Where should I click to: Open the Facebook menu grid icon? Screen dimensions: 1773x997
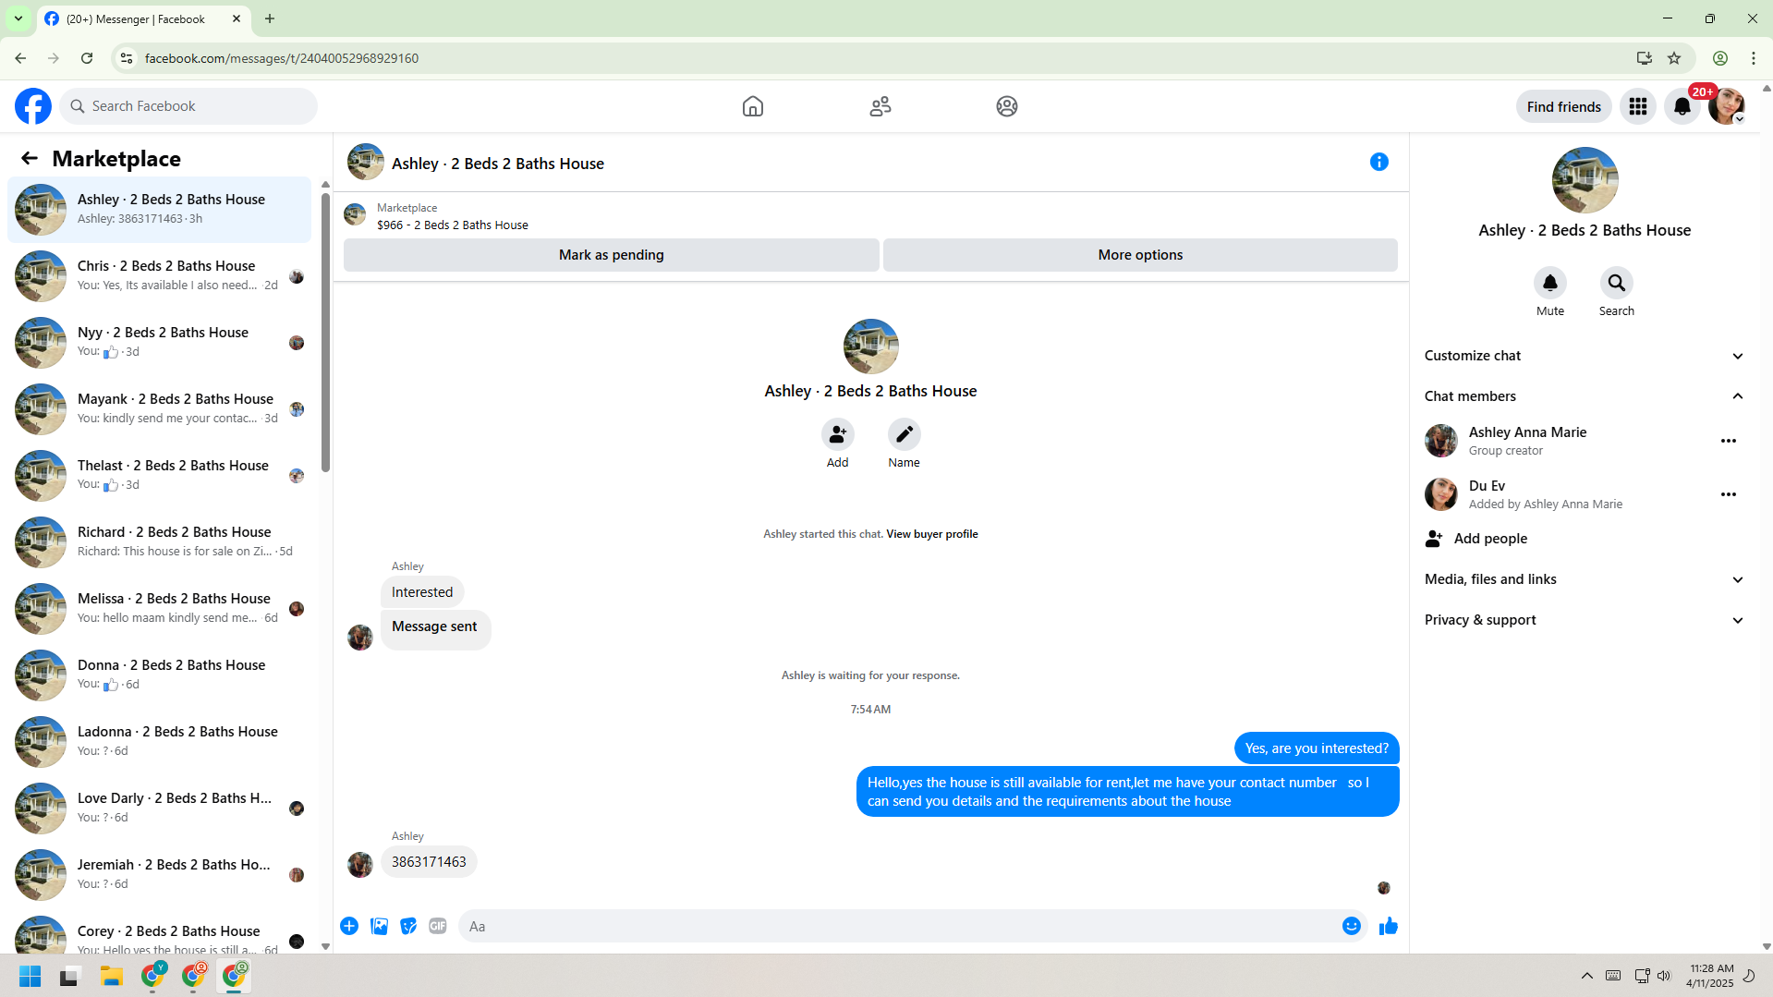click(x=1638, y=106)
